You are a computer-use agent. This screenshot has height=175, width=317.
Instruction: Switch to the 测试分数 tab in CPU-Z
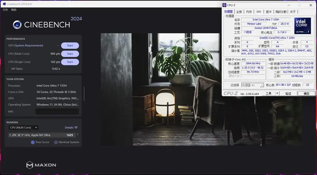281,12
